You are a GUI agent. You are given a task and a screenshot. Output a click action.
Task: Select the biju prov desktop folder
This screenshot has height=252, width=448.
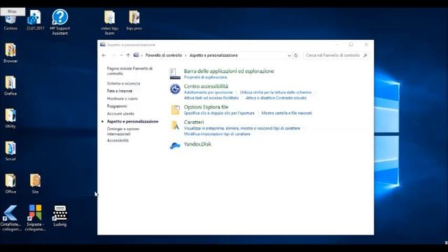click(x=134, y=20)
